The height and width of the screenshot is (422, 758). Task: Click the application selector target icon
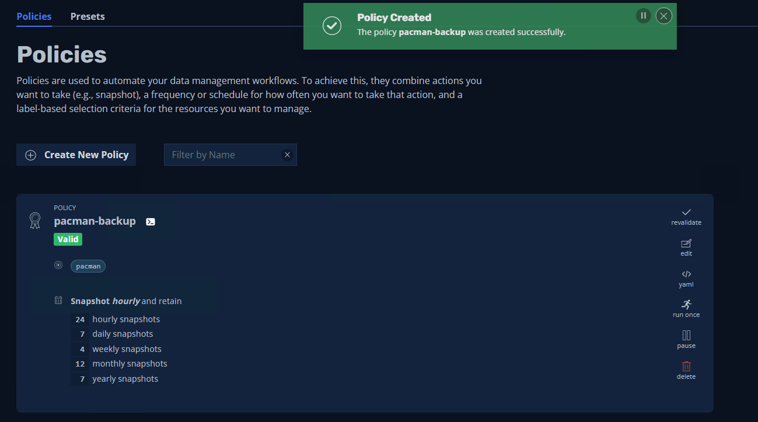coord(58,266)
